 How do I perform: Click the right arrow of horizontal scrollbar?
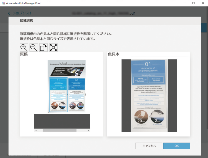click(x=88, y=130)
